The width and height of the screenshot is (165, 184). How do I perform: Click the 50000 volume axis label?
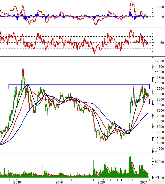click(160, 162)
